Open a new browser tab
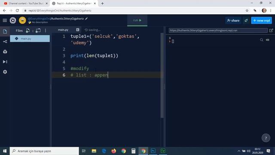Viewport: 275px width, 155px height. [x=102, y=3]
